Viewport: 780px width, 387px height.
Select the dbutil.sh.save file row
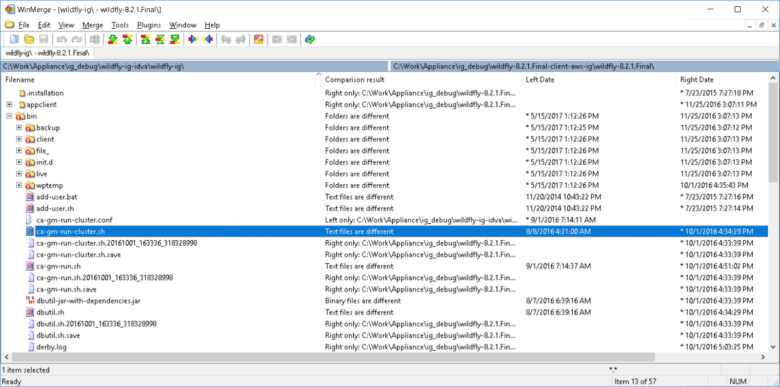coord(384,335)
